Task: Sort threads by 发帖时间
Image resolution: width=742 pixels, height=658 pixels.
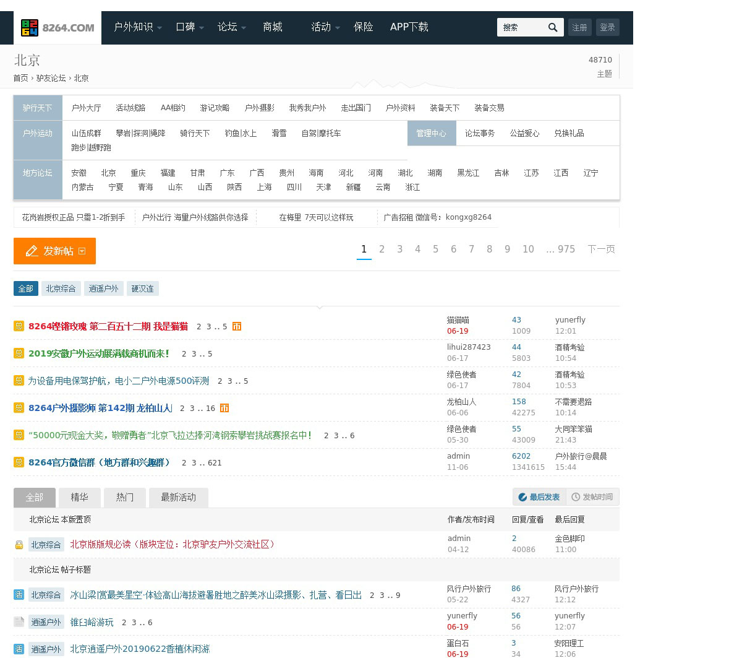Action: (592, 497)
